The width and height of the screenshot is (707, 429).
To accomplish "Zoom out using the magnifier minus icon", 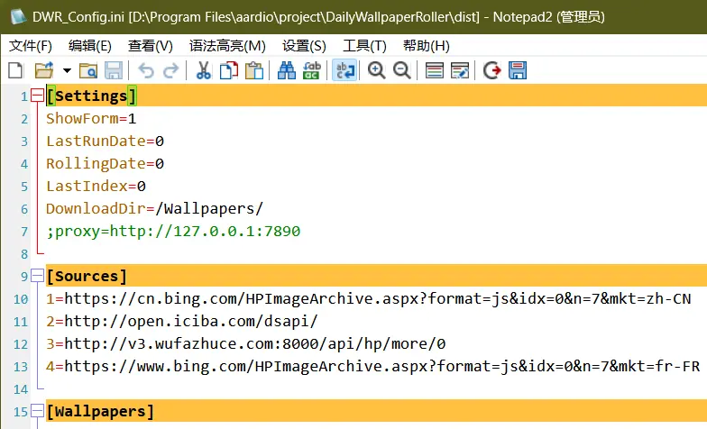I will coord(401,70).
